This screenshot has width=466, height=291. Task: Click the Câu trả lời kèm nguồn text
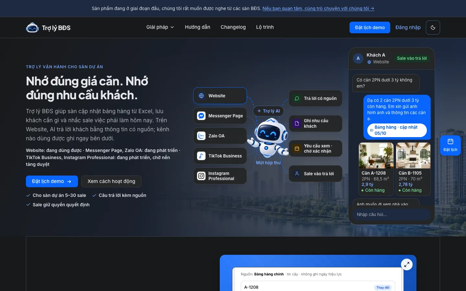(x=122, y=195)
